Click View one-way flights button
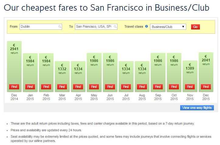Image resolution: width=220 pixels, height=145 pixels. pyautogui.click(x=197, y=108)
